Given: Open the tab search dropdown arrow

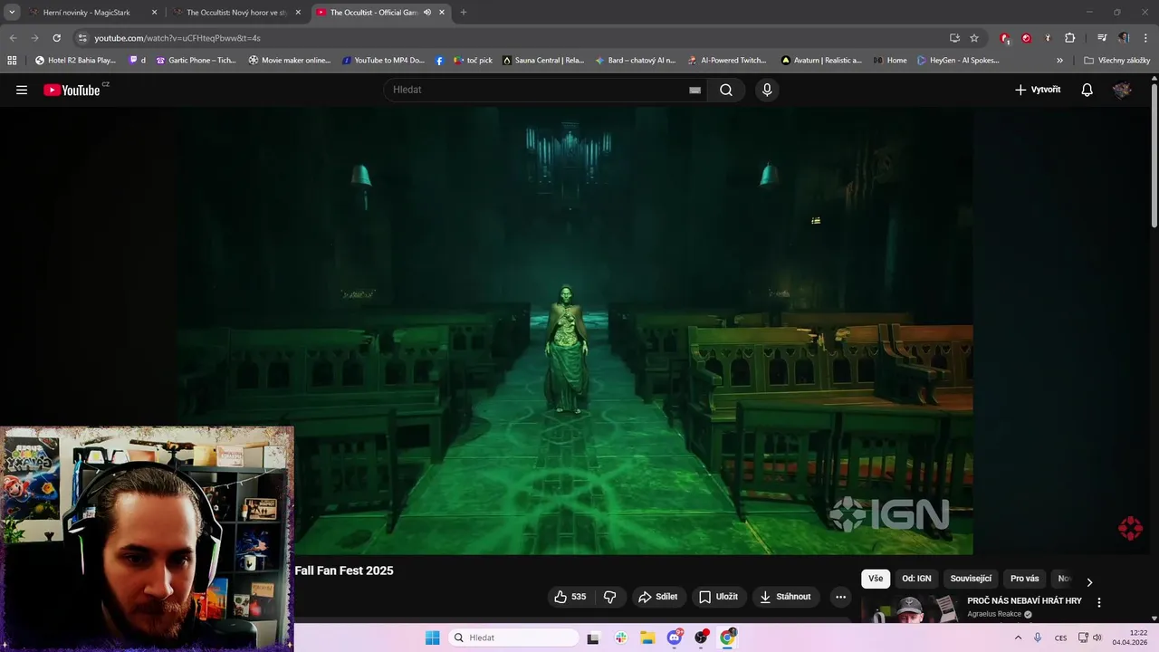Looking at the screenshot, I should (12, 13).
